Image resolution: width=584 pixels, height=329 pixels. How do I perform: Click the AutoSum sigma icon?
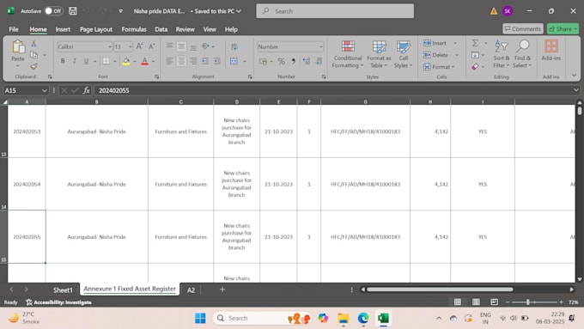click(x=475, y=43)
